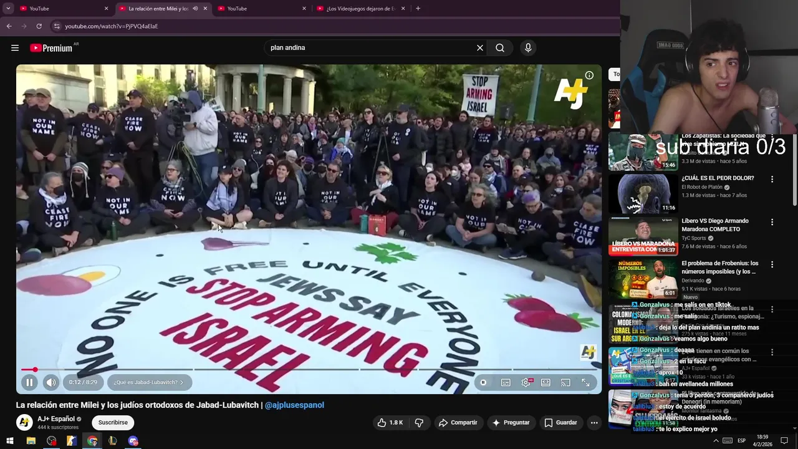Screen dimensions: 798x449
Task: Open 'El problema de Frobenius' thumbnail
Action: 643,279
